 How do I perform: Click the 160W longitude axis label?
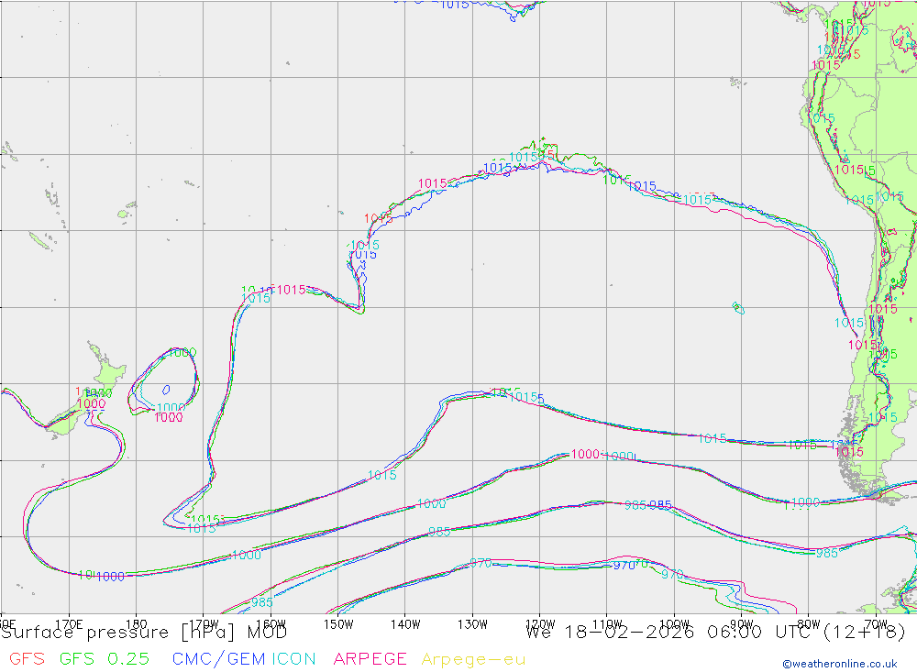click(271, 624)
